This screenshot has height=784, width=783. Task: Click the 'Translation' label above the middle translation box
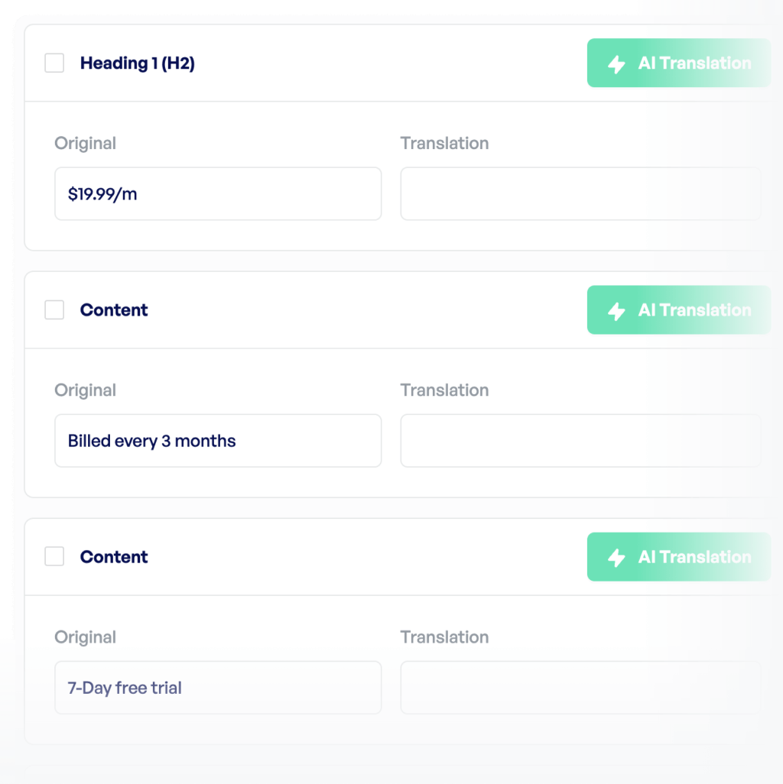[444, 390]
